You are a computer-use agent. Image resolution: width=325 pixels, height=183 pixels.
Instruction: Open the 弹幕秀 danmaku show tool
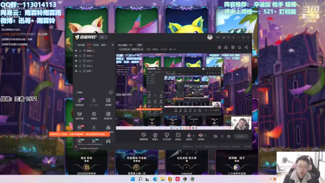click(x=94, y=115)
